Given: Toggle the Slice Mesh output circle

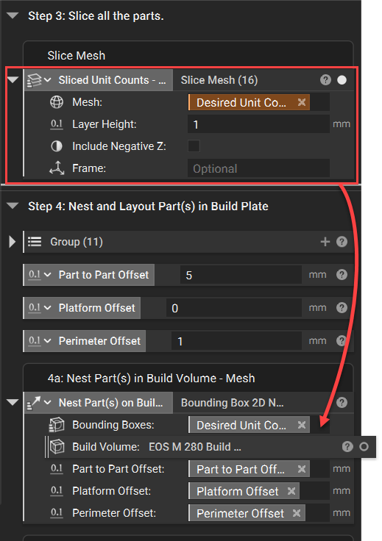Looking at the screenshot, I should point(342,80).
